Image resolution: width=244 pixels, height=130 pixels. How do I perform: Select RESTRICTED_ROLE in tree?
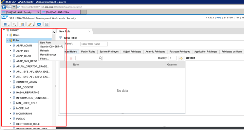[x=28, y=124]
